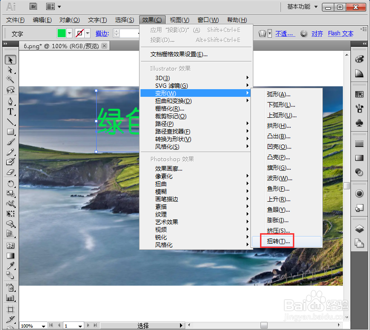Open 效果画廊... effect gallery
The width and height of the screenshot is (370, 330).
(x=196, y=168)
